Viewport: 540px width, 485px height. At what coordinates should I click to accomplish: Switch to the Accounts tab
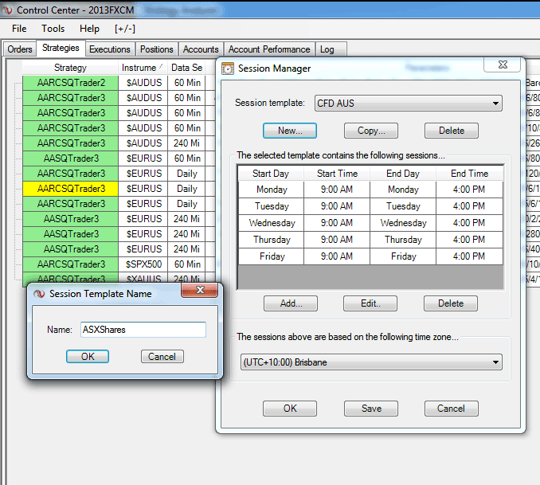201,49
